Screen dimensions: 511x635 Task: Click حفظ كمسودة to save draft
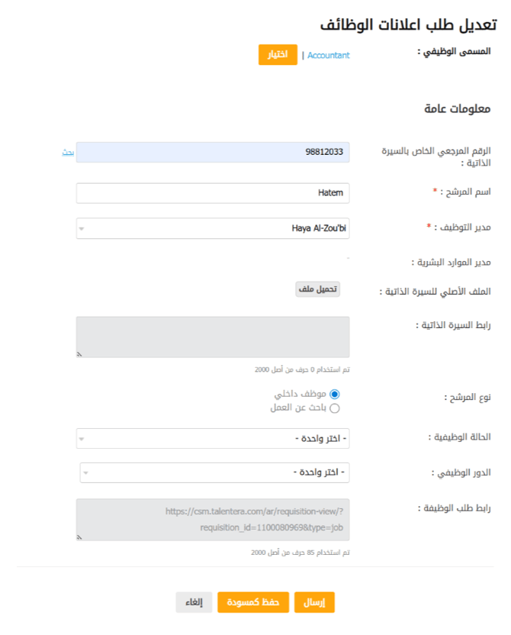[x=253, y=602]
